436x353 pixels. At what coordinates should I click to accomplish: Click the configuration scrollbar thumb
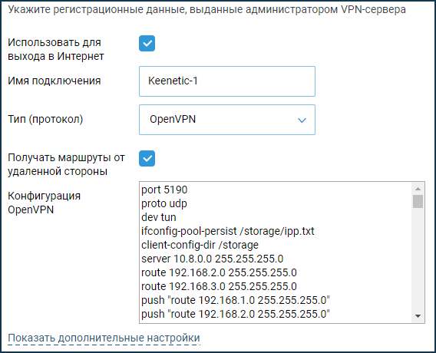(418, 201)
